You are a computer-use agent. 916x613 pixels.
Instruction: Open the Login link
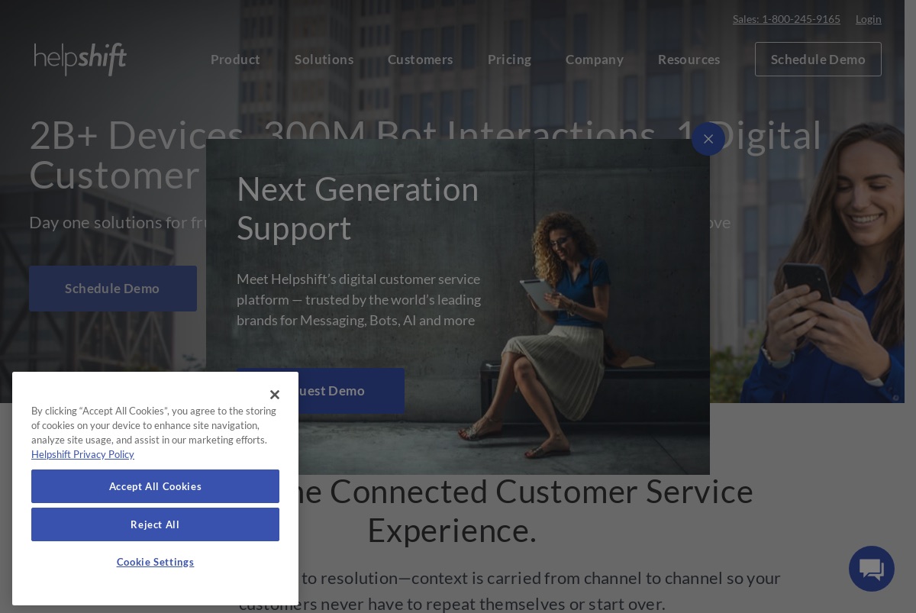[869, 19]
